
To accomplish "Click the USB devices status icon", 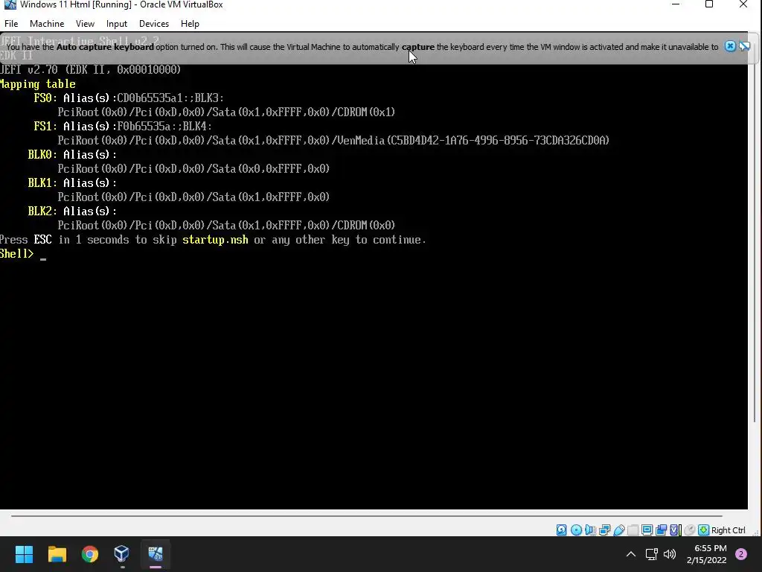I will [618, 530].
